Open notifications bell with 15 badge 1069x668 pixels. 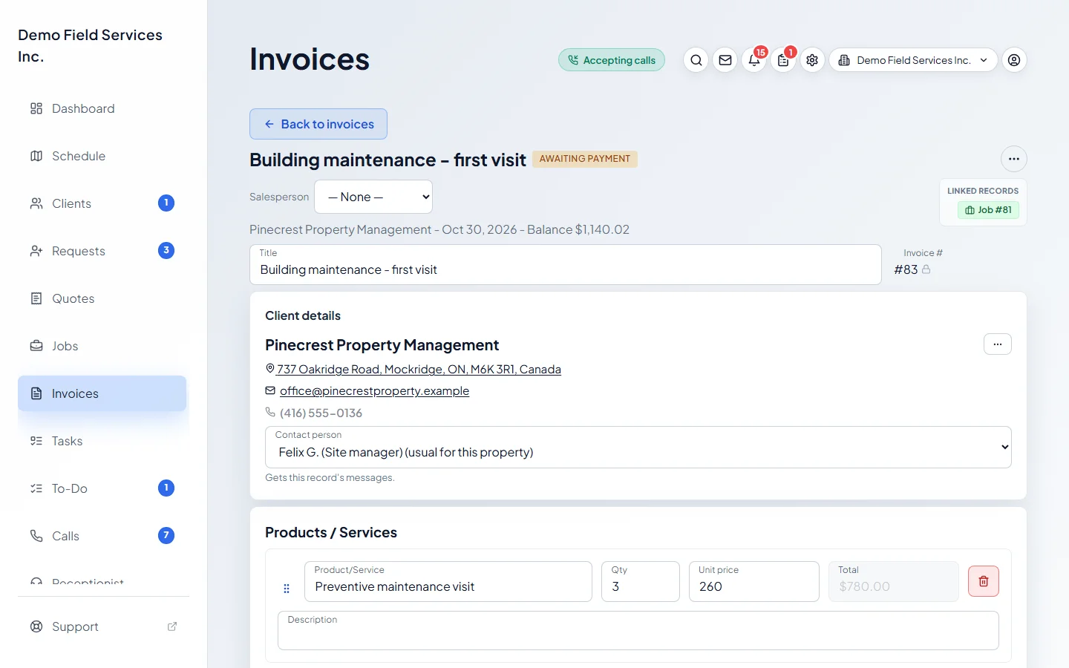pyautogui.click(x=754, y=60)
